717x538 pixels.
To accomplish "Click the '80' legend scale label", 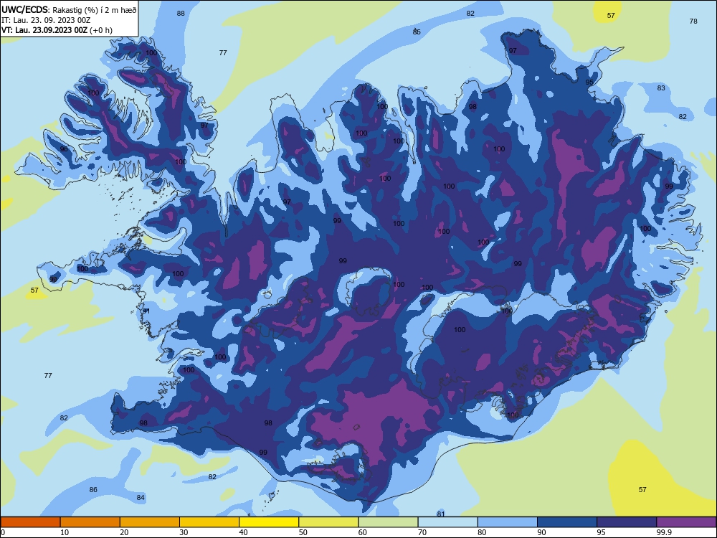I will click(x=482, y=532).
